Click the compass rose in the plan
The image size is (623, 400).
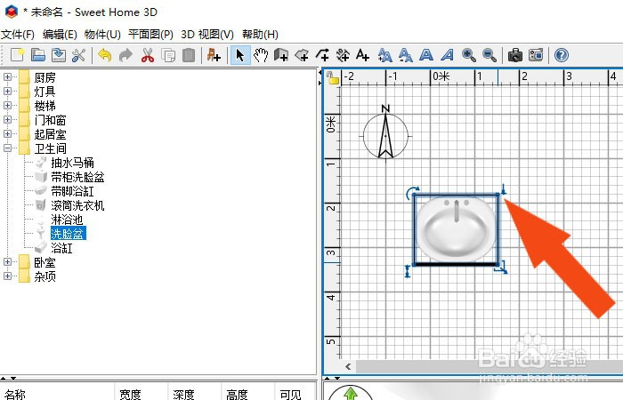385,133
